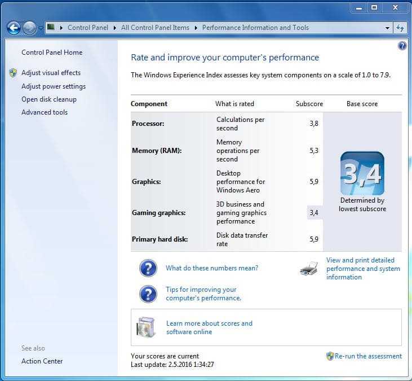The width and height of the screenshot is (412, 381).
Task: Click the Last update date text
Action: 172,365
